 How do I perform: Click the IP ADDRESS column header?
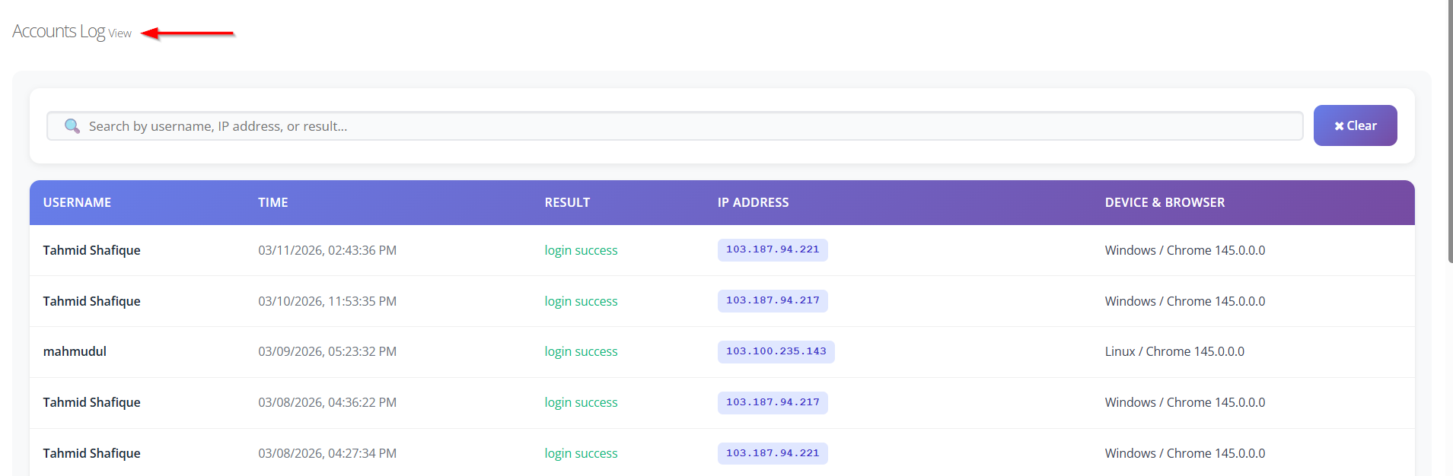(753, 202)
